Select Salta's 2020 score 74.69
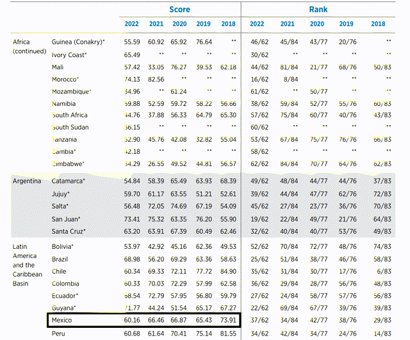Viewport: 410px width, 340px height. coord(179,206)
